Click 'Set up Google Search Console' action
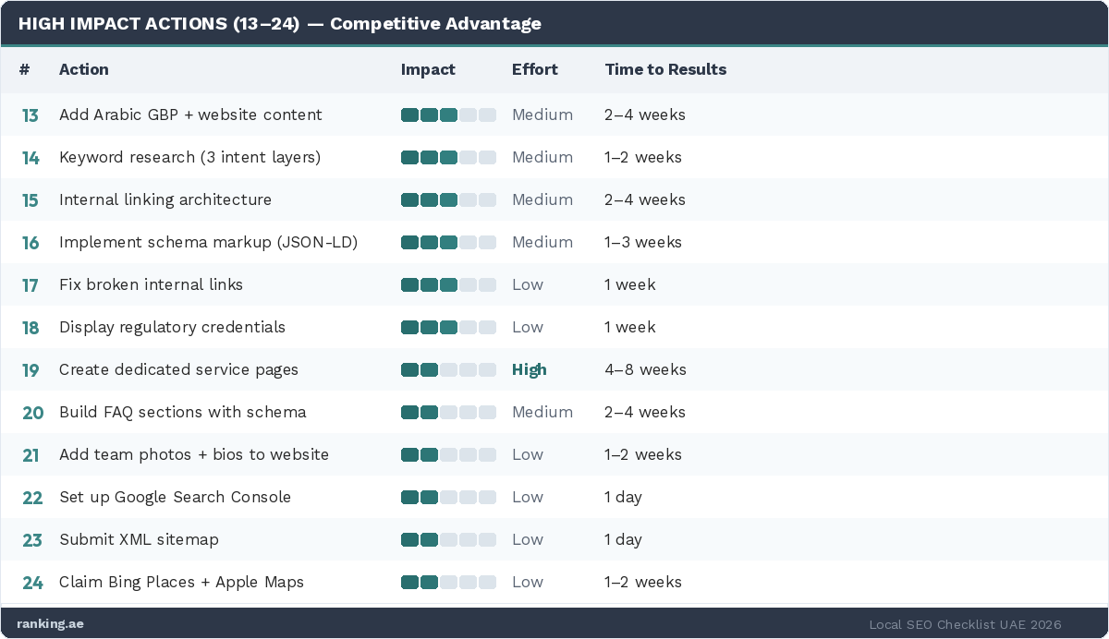Screen dimensions: 1109x639 (175, 498)
